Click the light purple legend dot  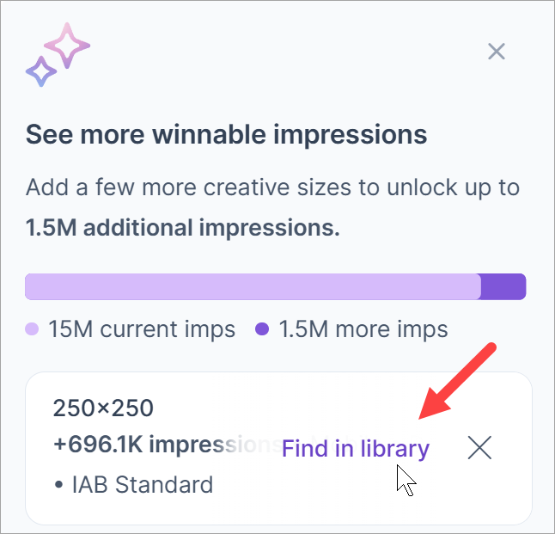[33, 329]
